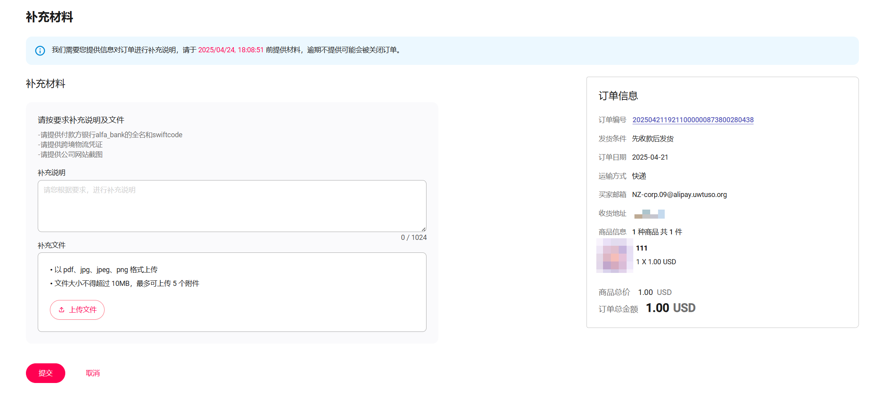Click the bold 1.00 USD order total

(x=671, y=308)
